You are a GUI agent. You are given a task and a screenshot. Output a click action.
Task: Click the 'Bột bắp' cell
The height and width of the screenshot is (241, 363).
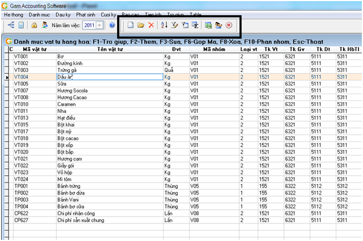110,152
